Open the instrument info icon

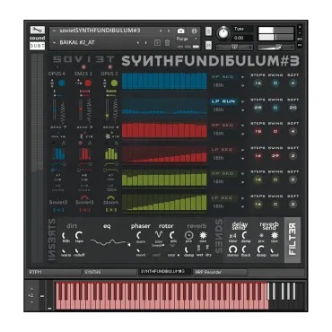pos(194,31)
